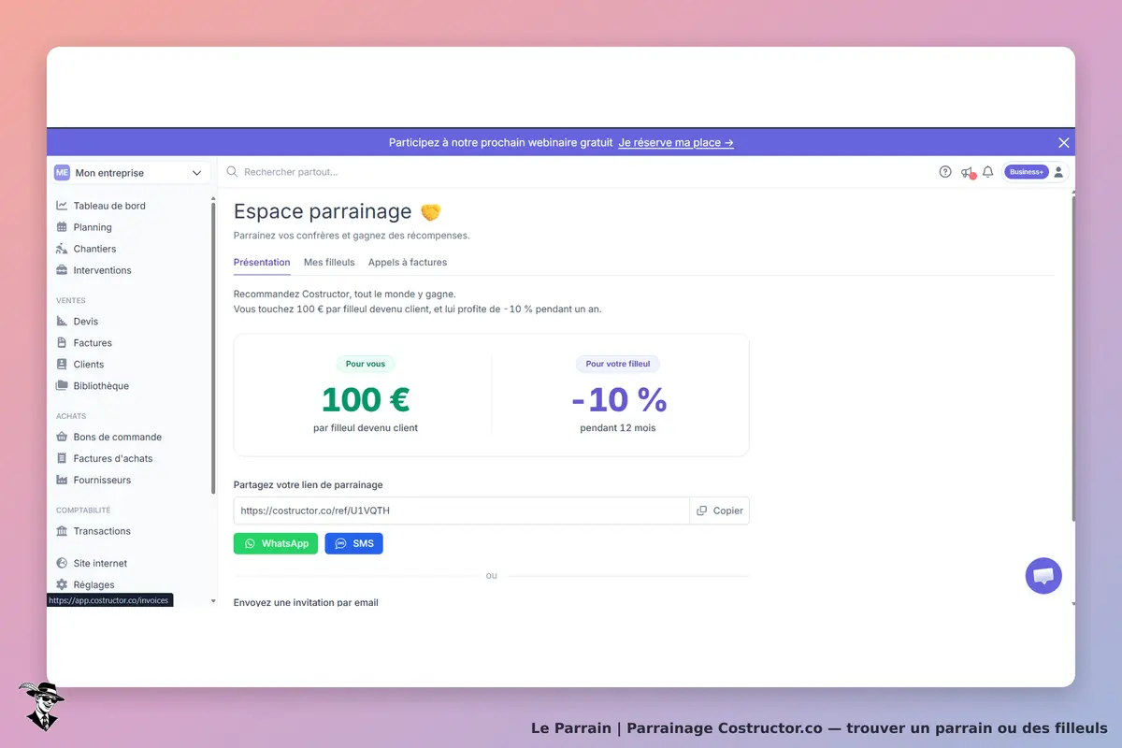
Task: Click the Factures document icon
Action: tap(62, 343)
